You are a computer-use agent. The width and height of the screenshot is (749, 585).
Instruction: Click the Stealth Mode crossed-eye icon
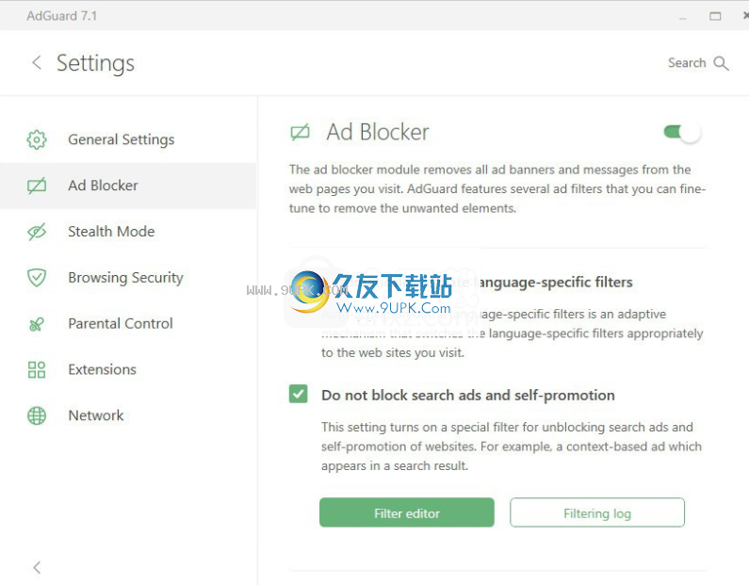[37, 232]
